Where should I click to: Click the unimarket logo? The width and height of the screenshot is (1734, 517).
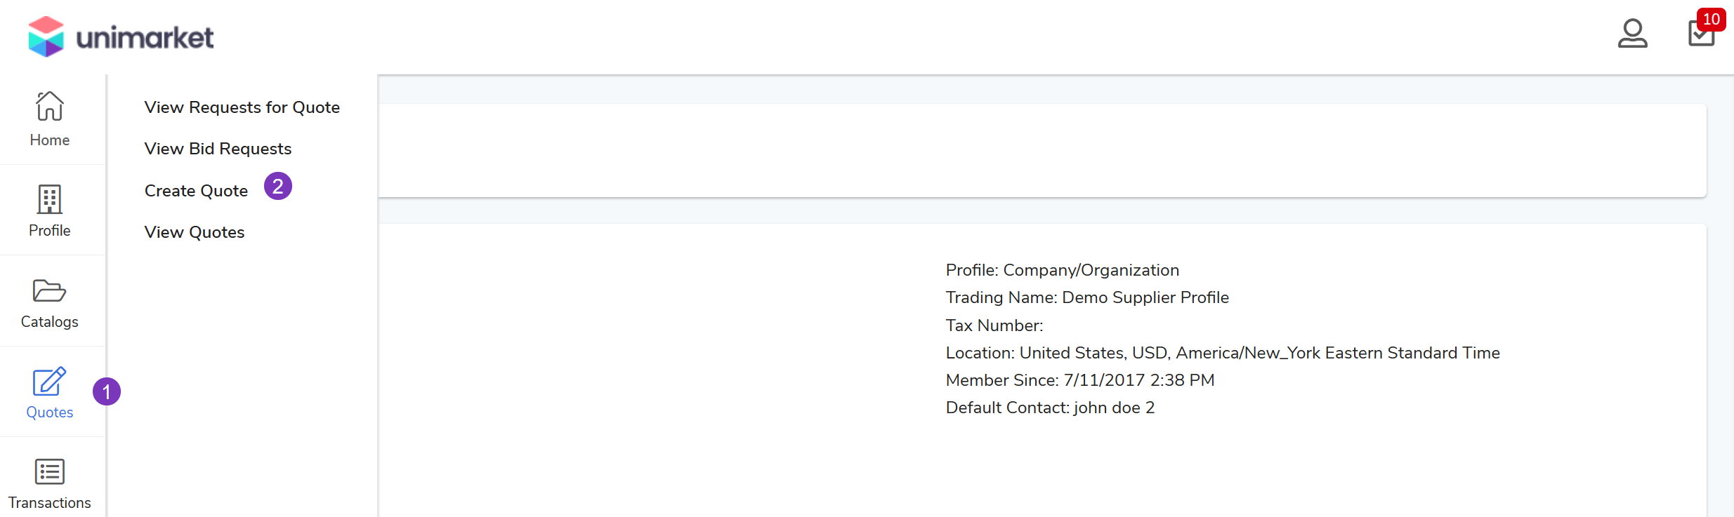(121, 36)
